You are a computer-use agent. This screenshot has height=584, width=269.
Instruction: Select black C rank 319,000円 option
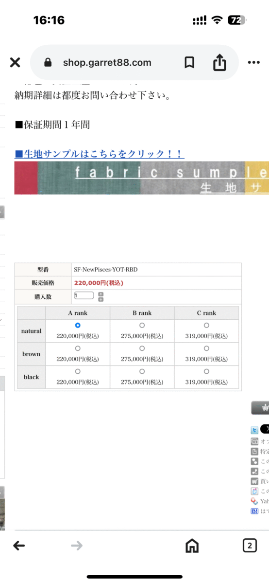click(206, 371)
